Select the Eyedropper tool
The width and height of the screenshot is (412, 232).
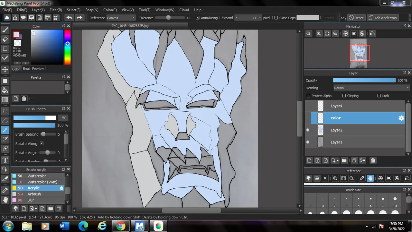[x=5, y=190]
